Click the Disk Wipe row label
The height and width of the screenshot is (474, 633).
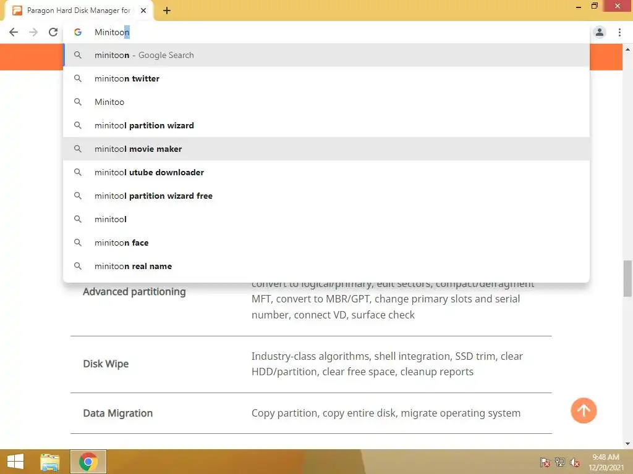tap(106, 364)
